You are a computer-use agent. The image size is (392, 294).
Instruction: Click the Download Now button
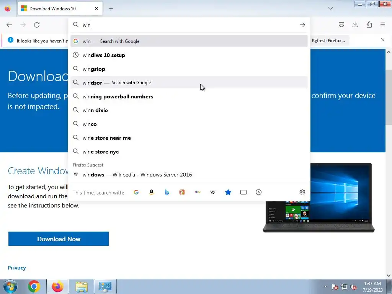59,239
